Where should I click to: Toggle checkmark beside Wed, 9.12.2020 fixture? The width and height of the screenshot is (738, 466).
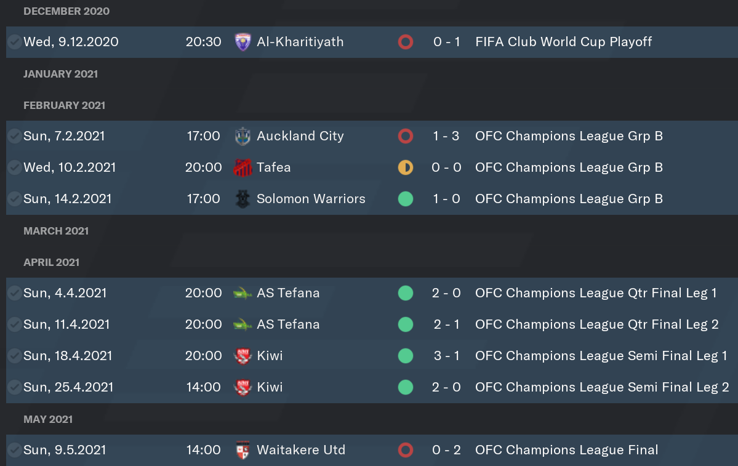click(x=15, y=42)
